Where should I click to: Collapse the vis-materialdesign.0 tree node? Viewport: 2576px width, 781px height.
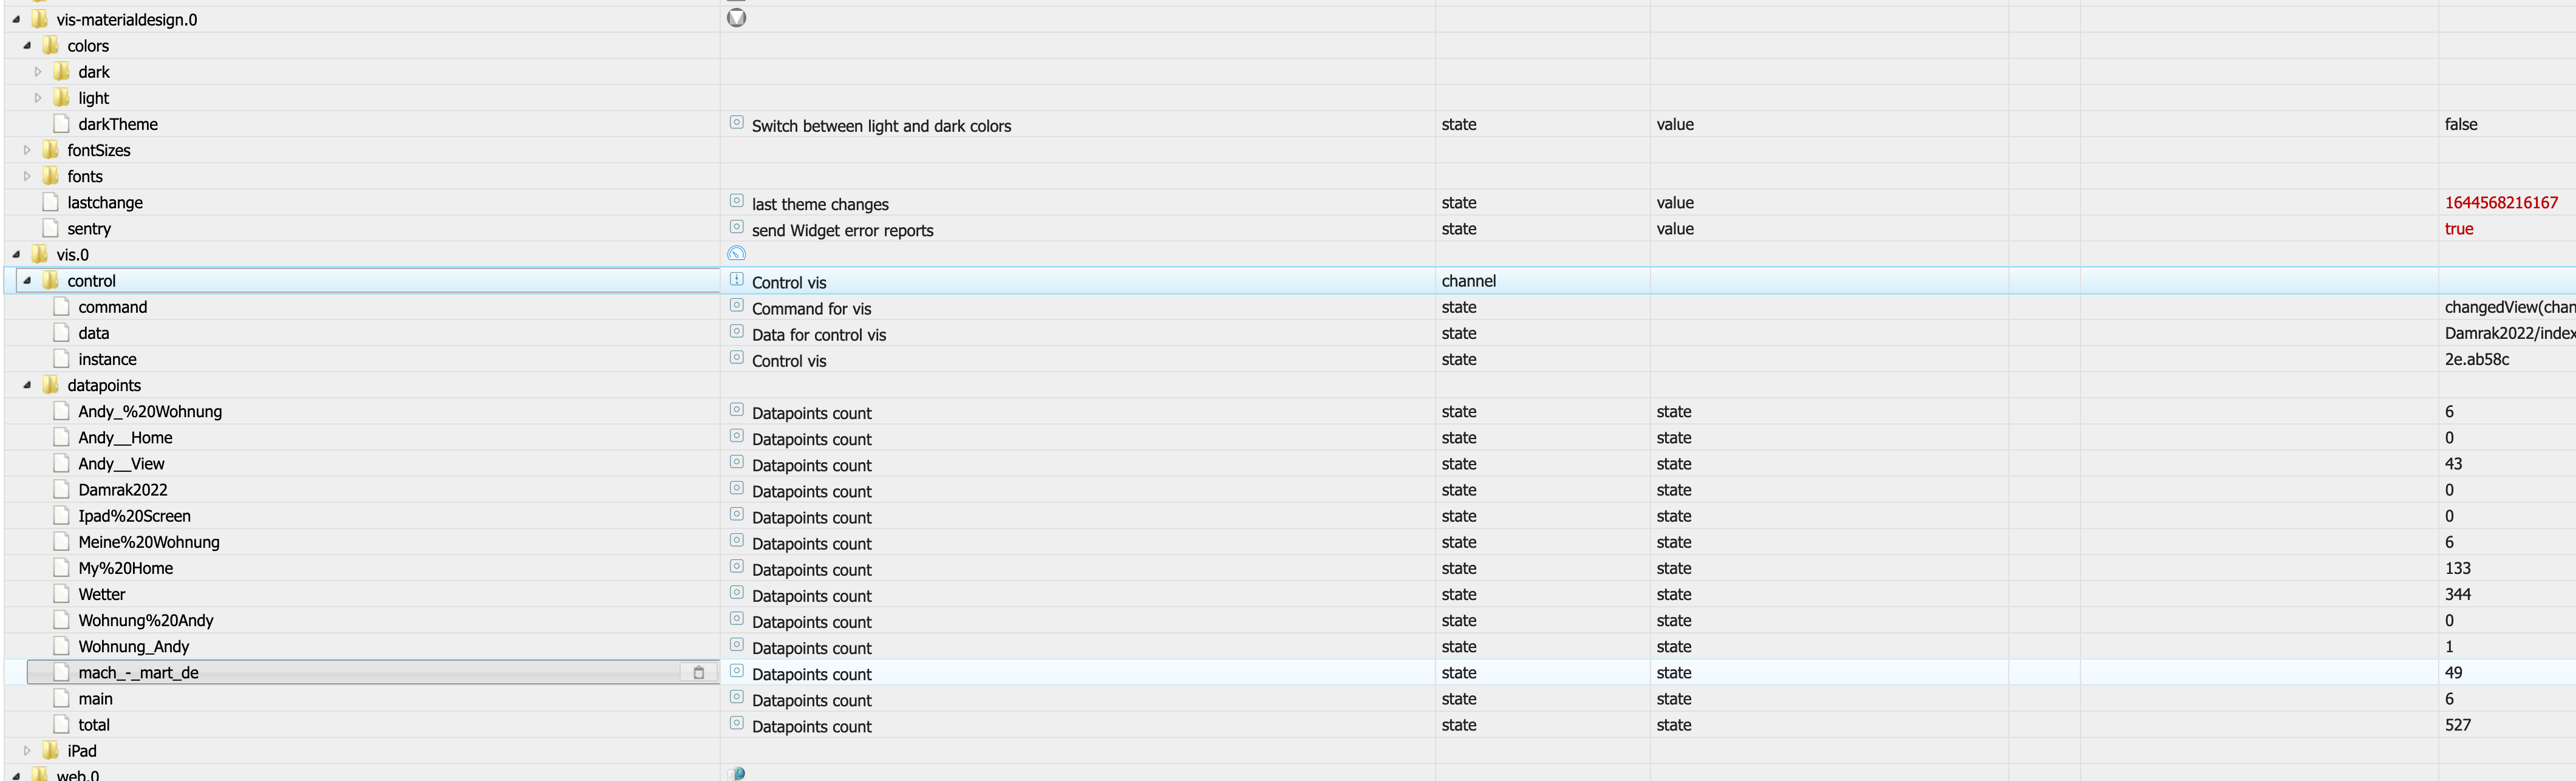pyautogui.click(x=16, y=19)
